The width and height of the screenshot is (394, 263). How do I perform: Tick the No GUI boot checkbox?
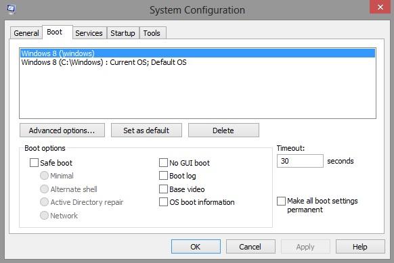[163, 163]
